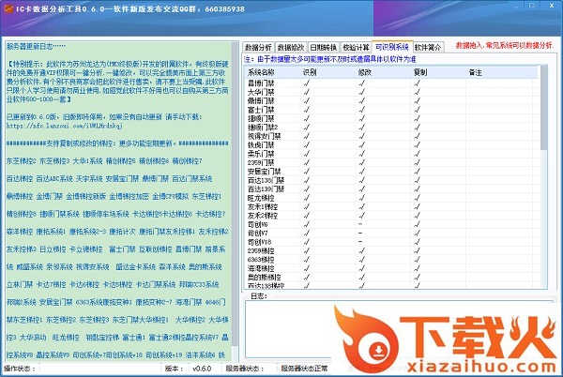Click the system list vertical scrollbar

(x=544, y=176)
